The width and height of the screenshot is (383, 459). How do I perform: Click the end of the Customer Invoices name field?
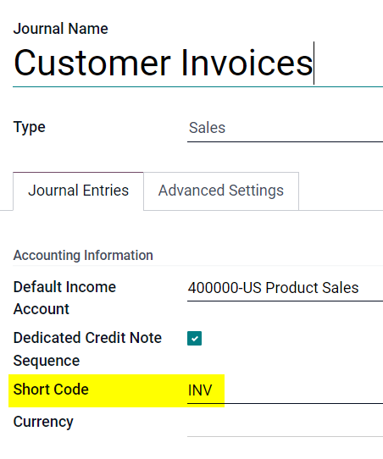pos(314,64)
